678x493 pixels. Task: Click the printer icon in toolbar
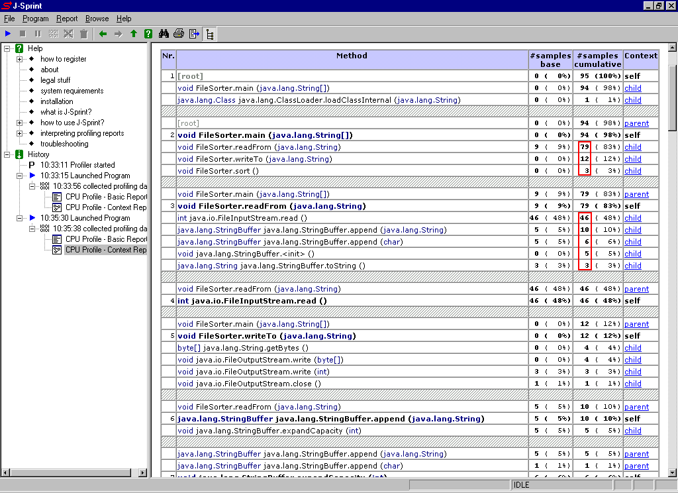179,34
